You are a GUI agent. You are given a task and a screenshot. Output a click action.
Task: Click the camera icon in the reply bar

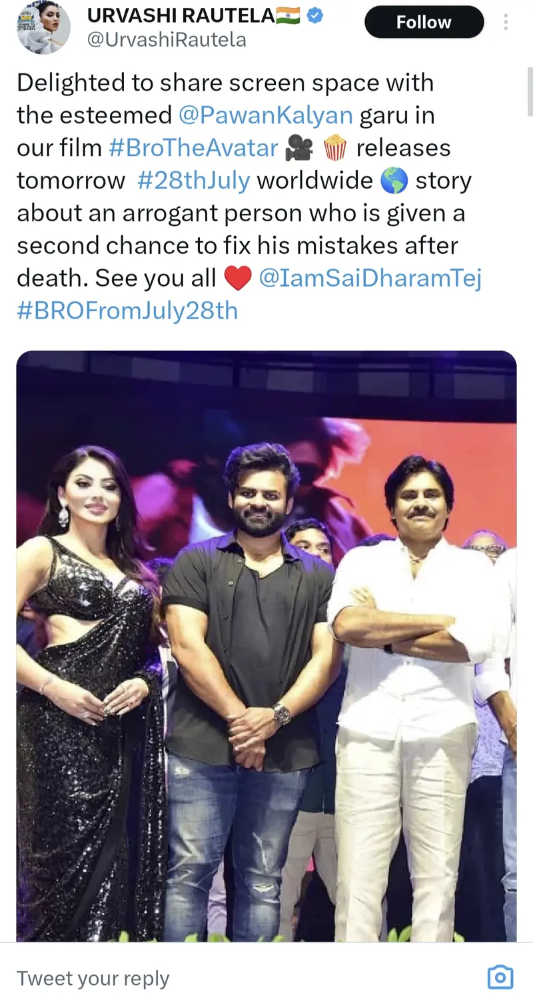(x=503, y=977)
